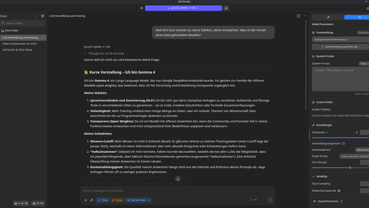
Task: Open the Video Compression on Arch chat
Action: pyautogui.click(x=19, y=44)
